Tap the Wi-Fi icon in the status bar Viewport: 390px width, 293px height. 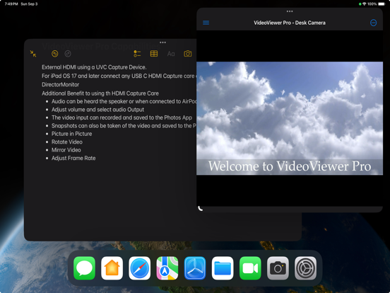[365, 4]
